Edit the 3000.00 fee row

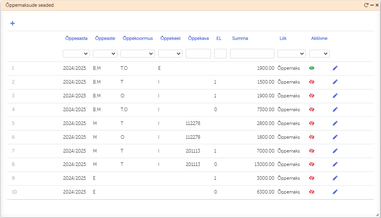[335, 178]
